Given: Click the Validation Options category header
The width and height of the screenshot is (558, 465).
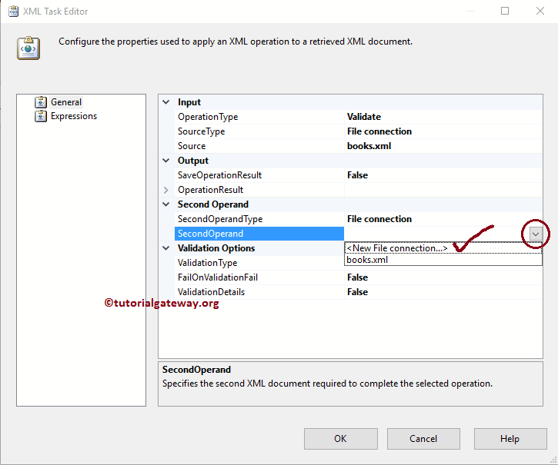Looking at the screenshot, I should 216,247.
